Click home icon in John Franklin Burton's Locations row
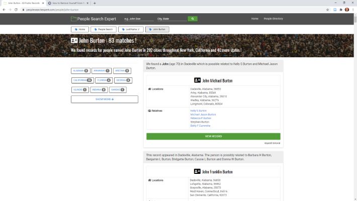This screenshot has height=201, width=357. click(149, 180)
